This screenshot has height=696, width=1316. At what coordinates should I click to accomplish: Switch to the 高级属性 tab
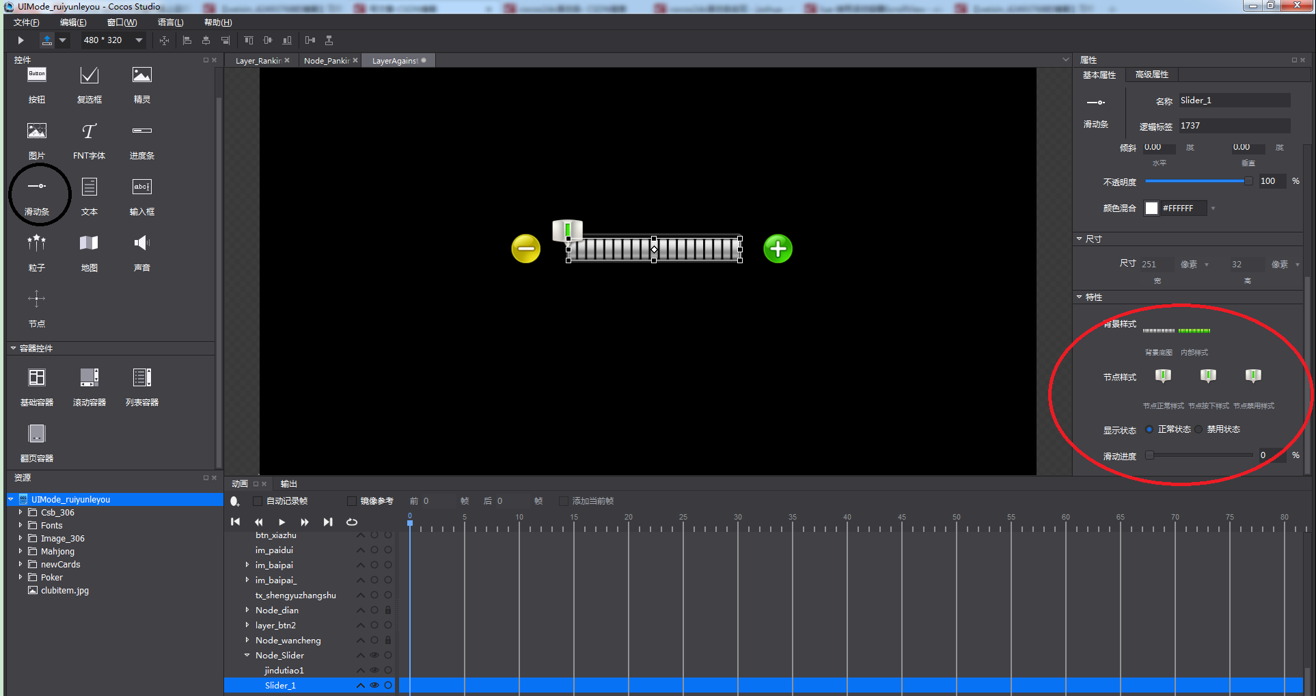click(1151, 75)
